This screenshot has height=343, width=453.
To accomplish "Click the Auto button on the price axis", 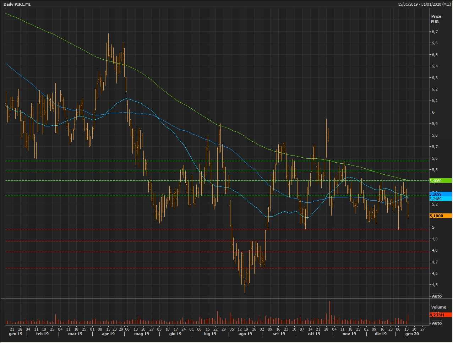I will [437, 296].
